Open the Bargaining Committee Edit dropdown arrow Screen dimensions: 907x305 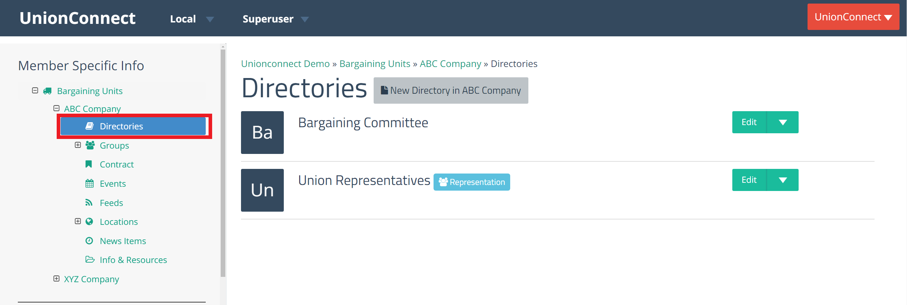(x=783, y=122)
